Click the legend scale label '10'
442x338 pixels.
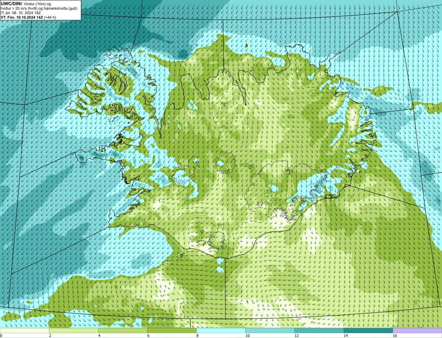tap(248, 336)
